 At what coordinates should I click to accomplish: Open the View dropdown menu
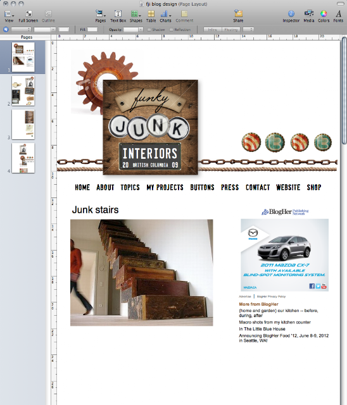9,16
